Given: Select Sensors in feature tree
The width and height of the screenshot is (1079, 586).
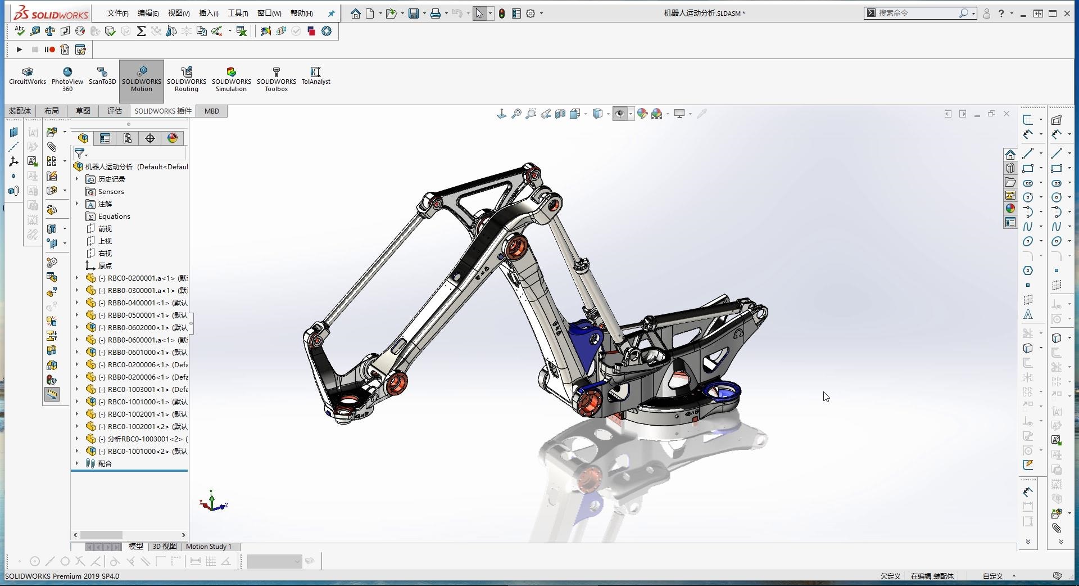Looking at the screenshot, I should pyautogui.click(x=111, y=192).
